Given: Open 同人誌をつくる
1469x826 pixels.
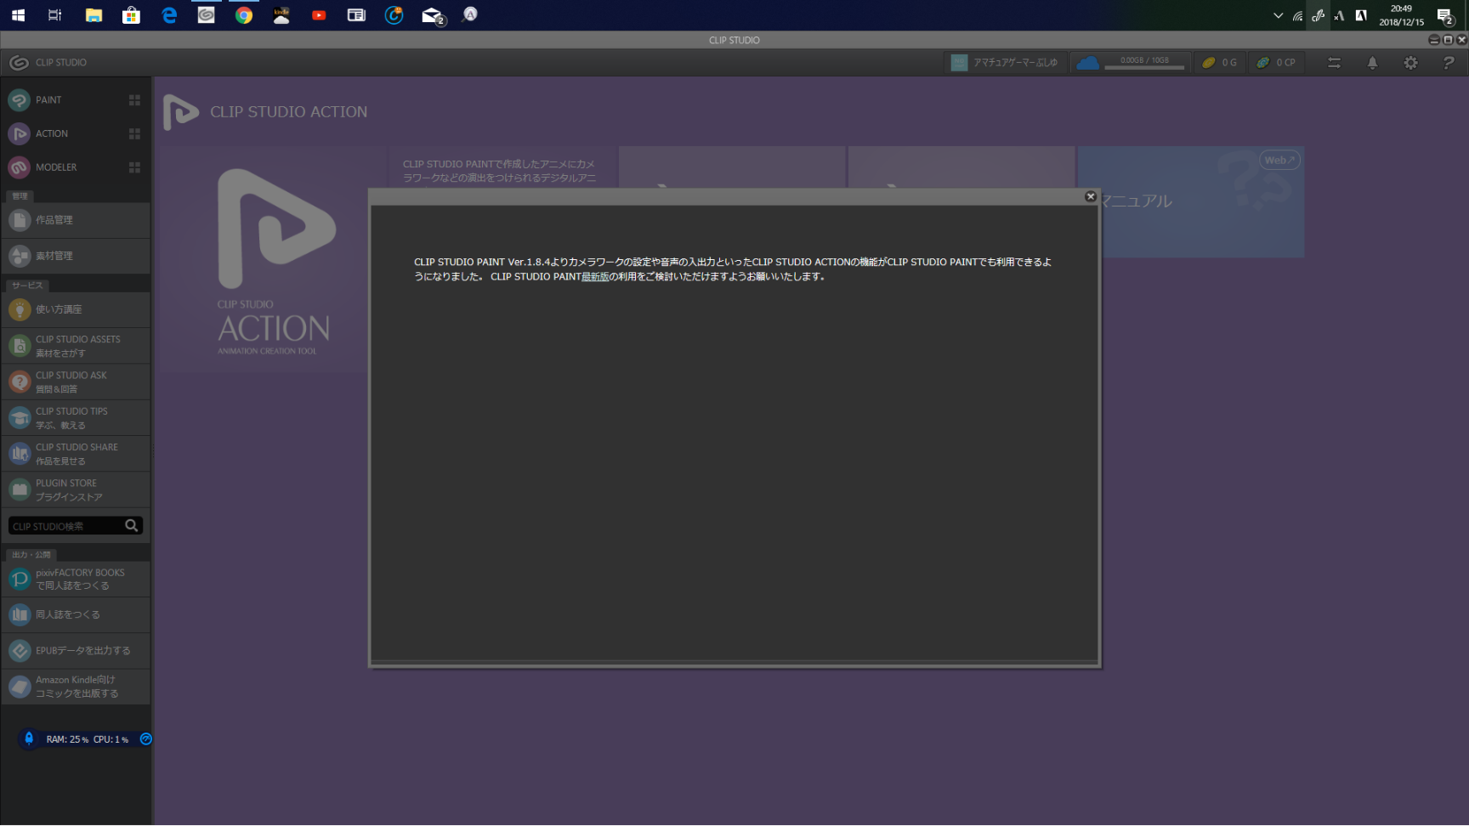Looking at the screenshot, I should click(x=76, y=614).
